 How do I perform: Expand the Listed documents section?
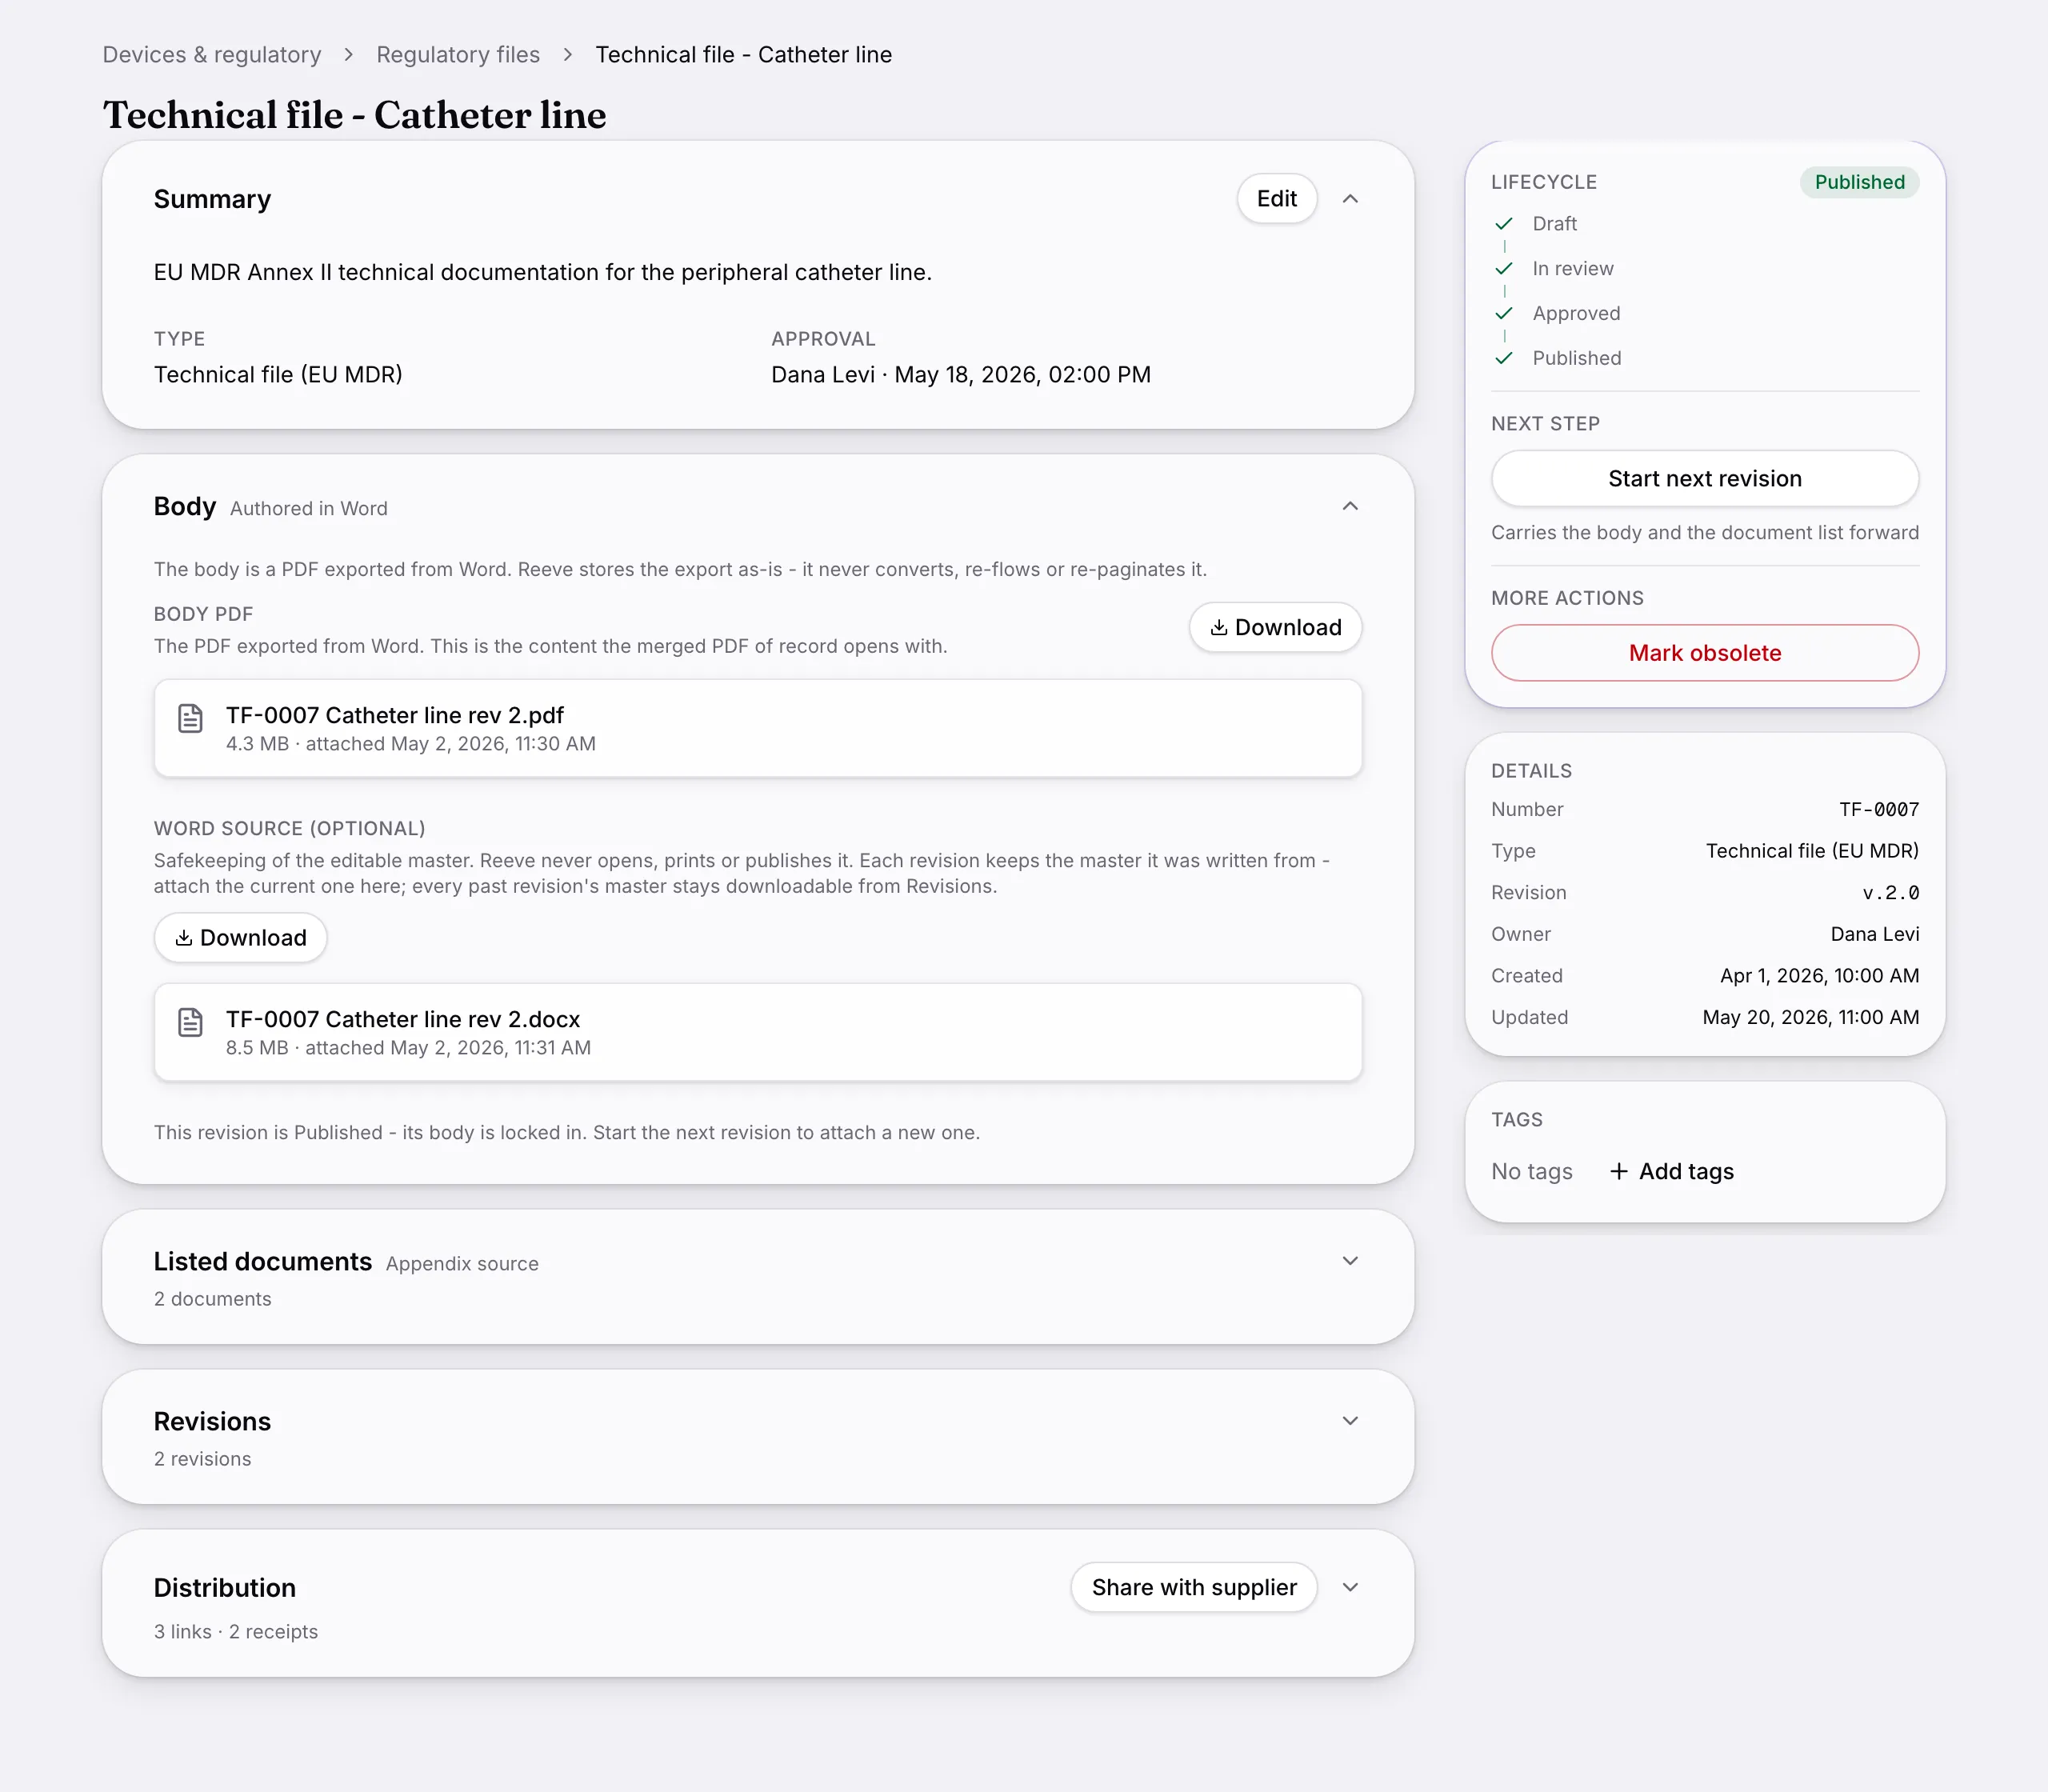1350,1261
